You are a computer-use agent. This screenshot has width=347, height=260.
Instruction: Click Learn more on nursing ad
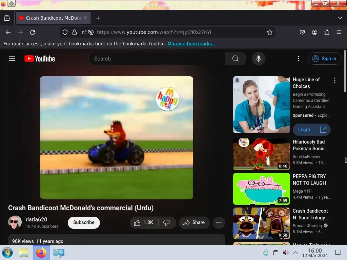coord(312,130)
